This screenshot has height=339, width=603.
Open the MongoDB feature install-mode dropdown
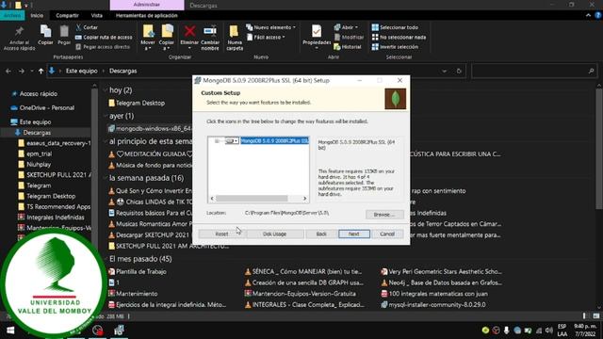232,141
